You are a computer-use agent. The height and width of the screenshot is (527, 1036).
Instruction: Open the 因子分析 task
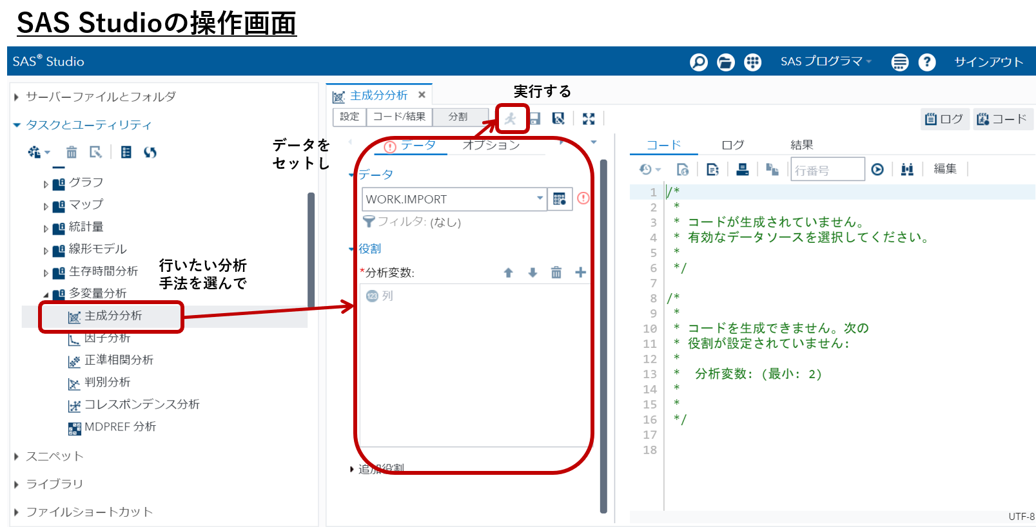click(x=107, y=338)
